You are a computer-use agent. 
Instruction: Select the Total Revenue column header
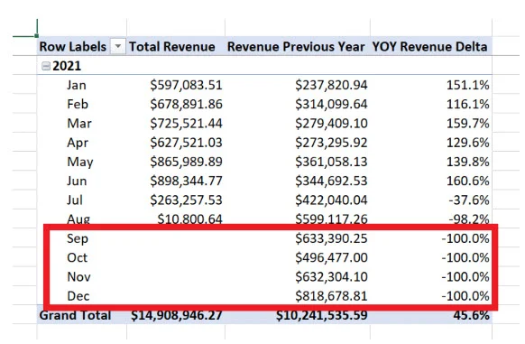click(x=172, y=47)
